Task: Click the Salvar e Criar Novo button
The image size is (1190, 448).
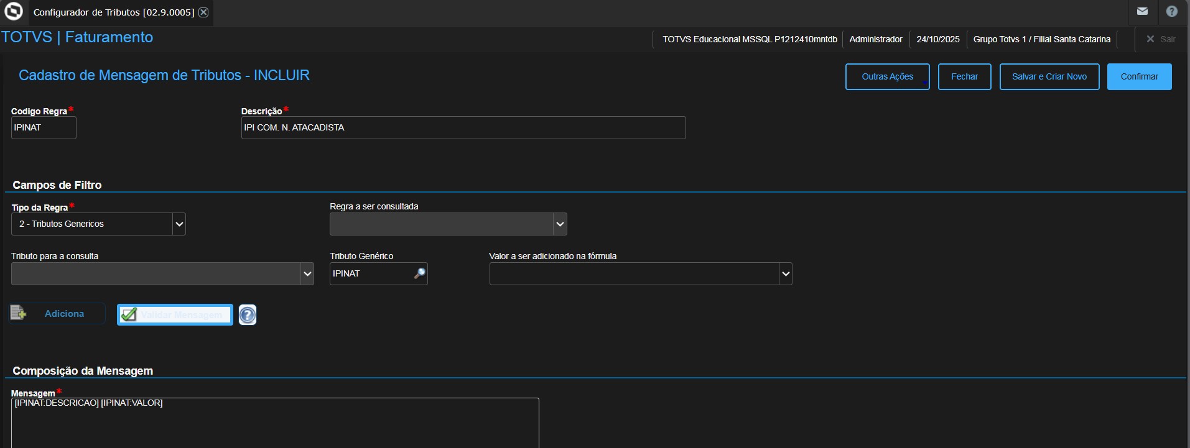Action: point(1049,76)
